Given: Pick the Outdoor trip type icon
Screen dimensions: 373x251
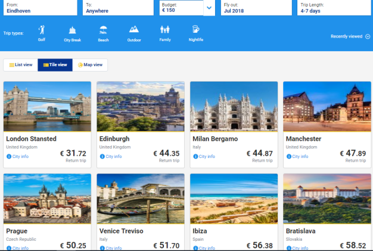Looking at the screenshot, I should [x=134, y=29].
